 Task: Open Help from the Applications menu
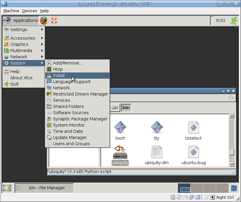click(x=24, y=72)
